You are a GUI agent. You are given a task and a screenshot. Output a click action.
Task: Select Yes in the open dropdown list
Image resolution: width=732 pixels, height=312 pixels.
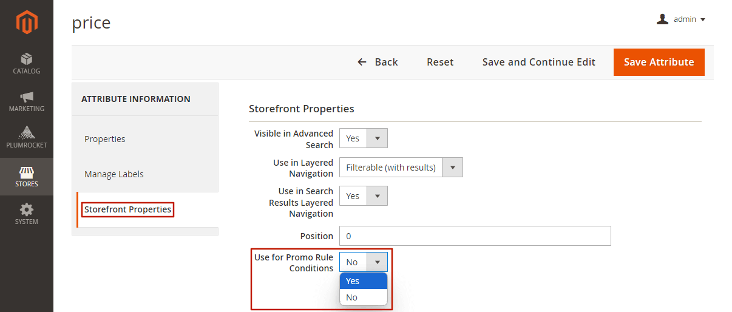point(363,281)
